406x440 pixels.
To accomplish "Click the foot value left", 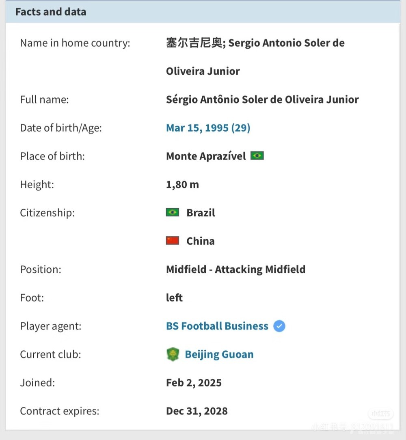I will tap(174, 298).
